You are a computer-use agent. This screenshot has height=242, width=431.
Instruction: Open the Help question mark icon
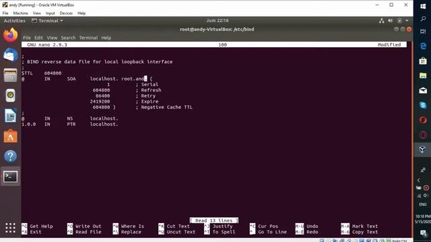[11, 157]
